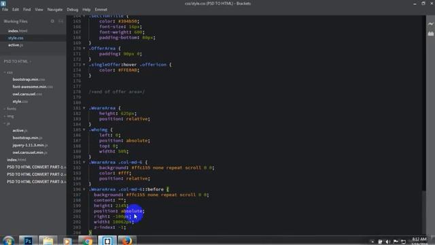Open the Navigate menu

click(55, 10)
